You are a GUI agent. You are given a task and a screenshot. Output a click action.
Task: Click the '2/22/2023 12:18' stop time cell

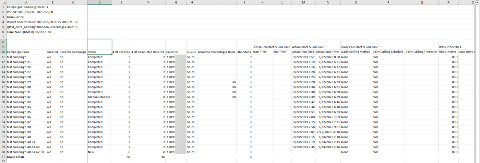(328, 132)
